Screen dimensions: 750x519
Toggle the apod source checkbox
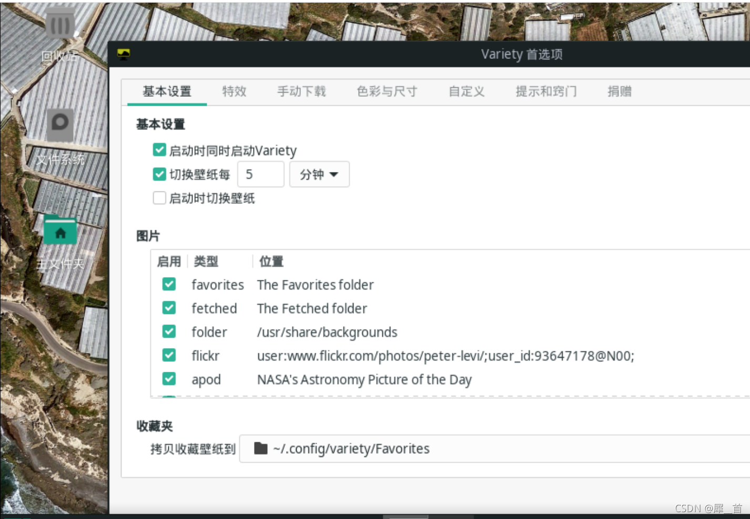[169, 379]
